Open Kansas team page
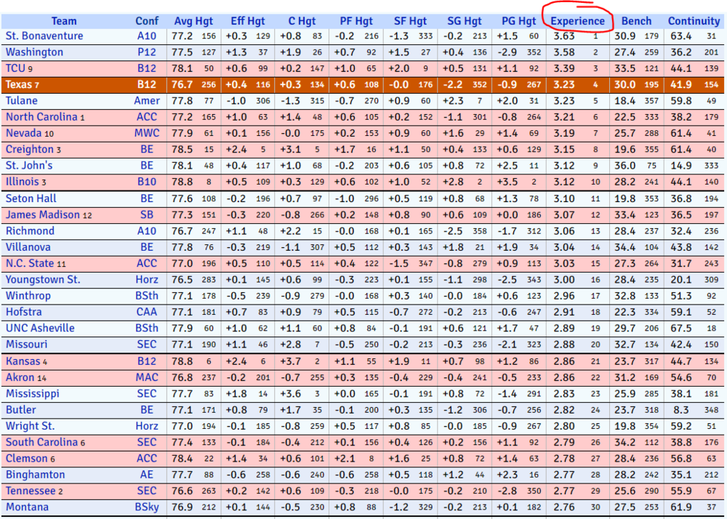 23,361
